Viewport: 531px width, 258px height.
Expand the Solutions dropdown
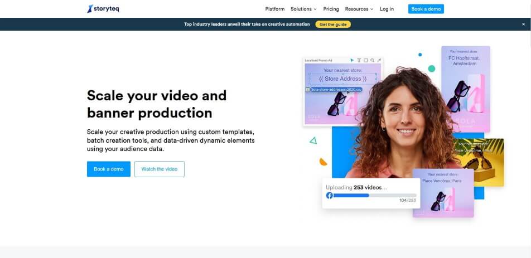303,9
